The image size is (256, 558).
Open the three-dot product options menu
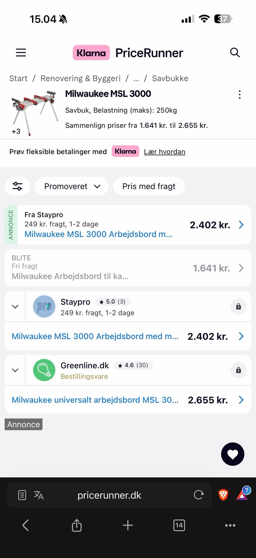[x=240, y=94]
